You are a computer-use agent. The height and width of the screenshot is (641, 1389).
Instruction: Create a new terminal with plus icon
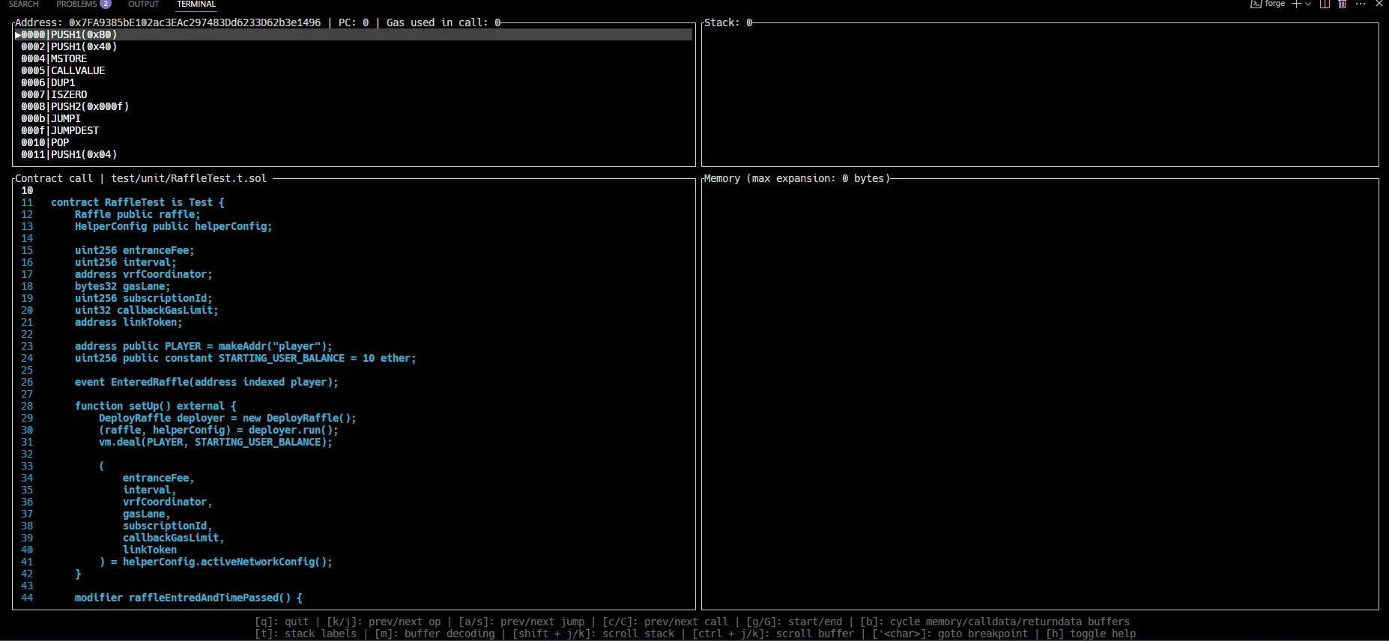point(1296,4)
